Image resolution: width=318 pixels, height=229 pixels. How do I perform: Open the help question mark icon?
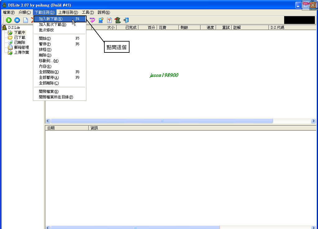coord(109,20)
